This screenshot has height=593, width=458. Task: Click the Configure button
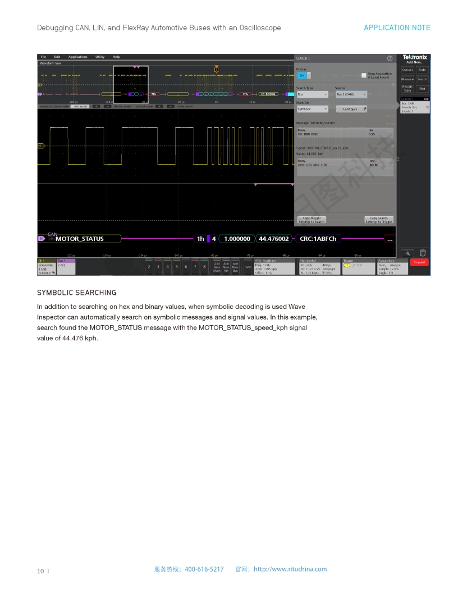click(355, 109)
